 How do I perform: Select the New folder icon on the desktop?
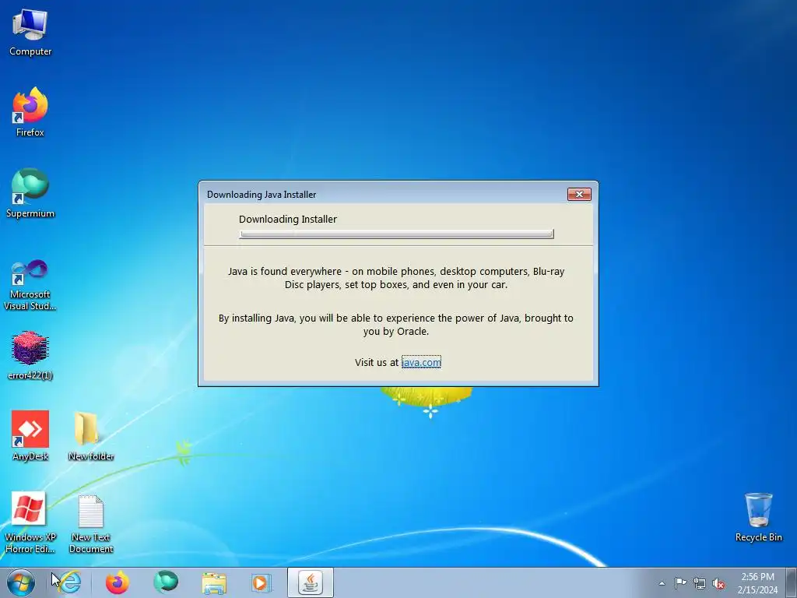click(x=91, y=436)
